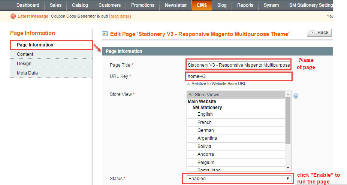This screenshot has height=185, width=347.
Task: Follow the Read details link
Action: (x=120, y=16)
